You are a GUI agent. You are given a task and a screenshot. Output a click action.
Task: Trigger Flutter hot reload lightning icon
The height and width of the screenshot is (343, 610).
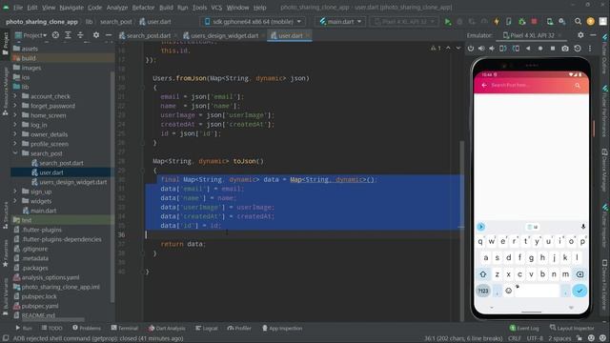[x=497, y=22]
